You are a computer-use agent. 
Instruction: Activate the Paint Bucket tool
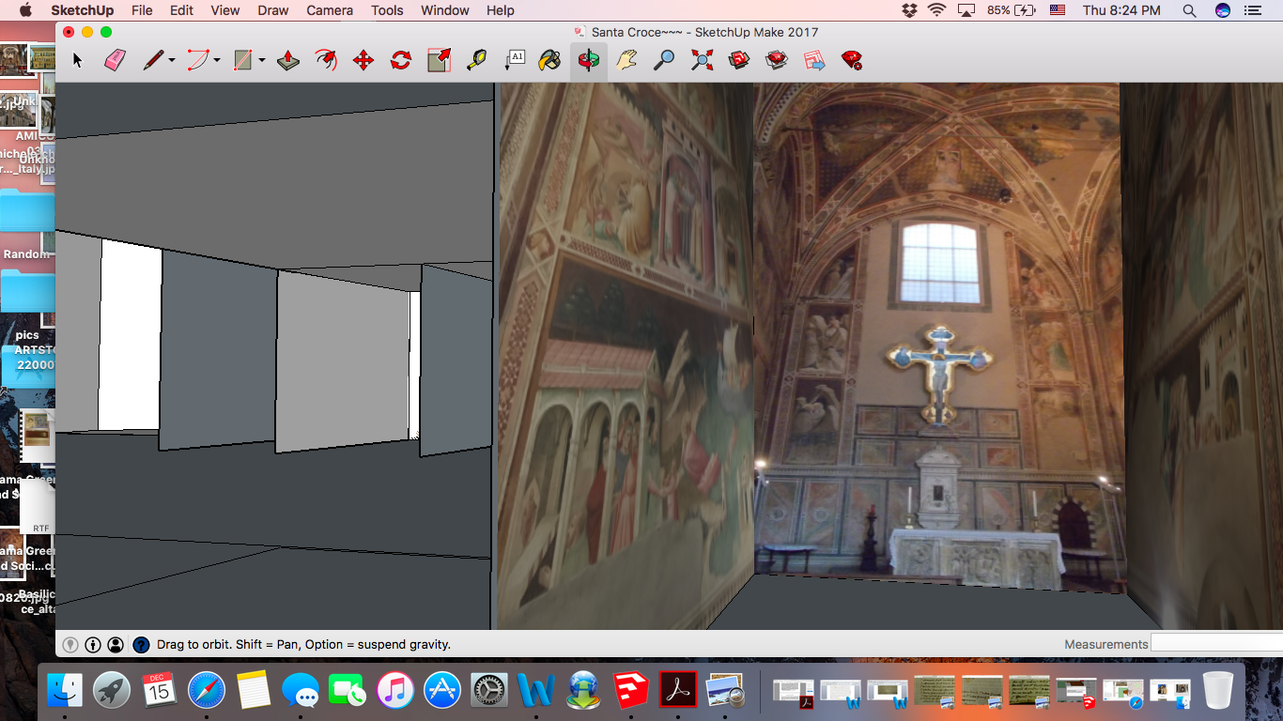[549, 61]
